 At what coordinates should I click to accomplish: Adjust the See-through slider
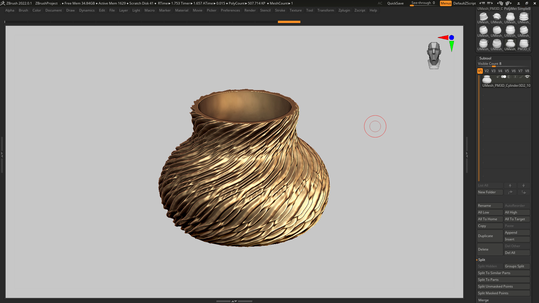423,3
